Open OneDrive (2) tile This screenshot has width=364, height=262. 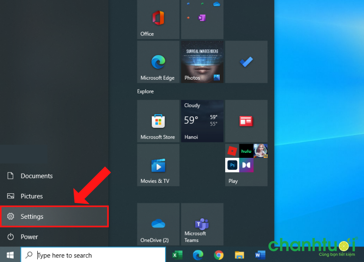pos(158,224)
